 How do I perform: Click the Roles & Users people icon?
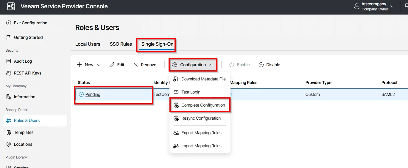pos(9,121)
